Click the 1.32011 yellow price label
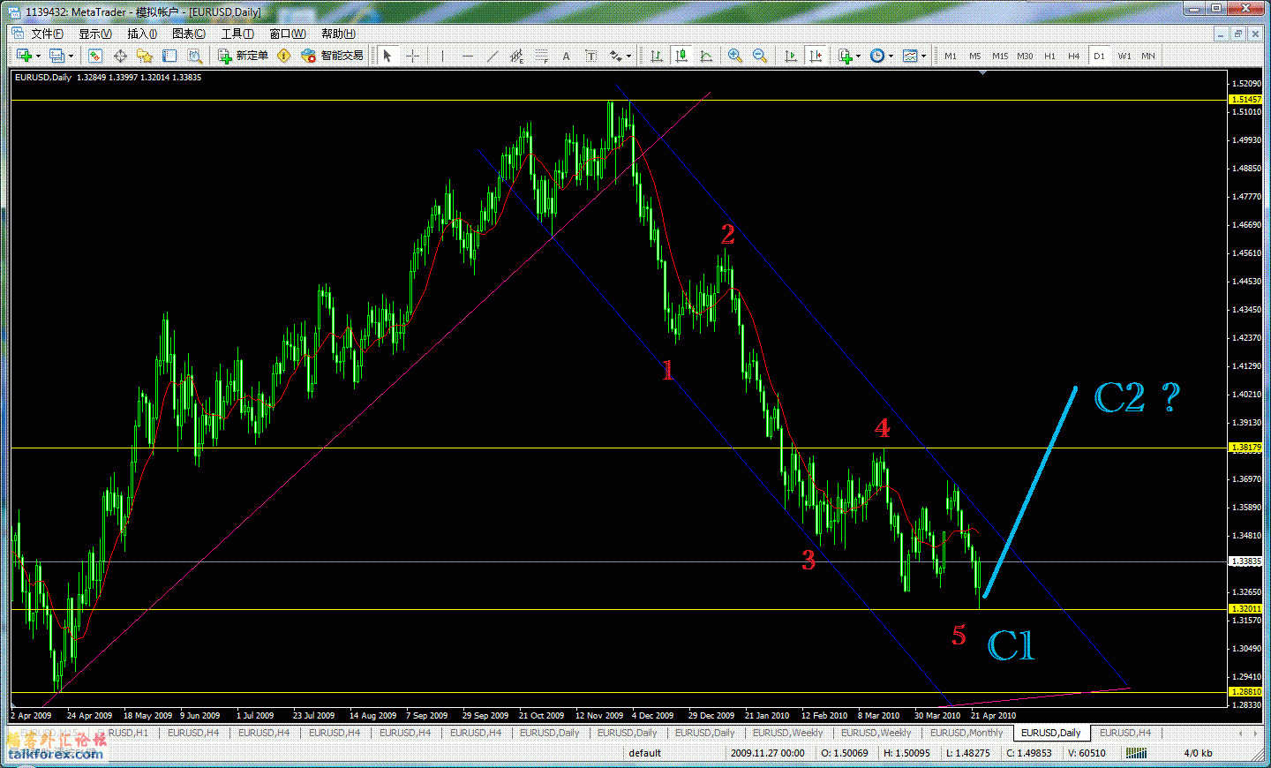This screenshot has height=768, width=1271. click(1245, 609)
